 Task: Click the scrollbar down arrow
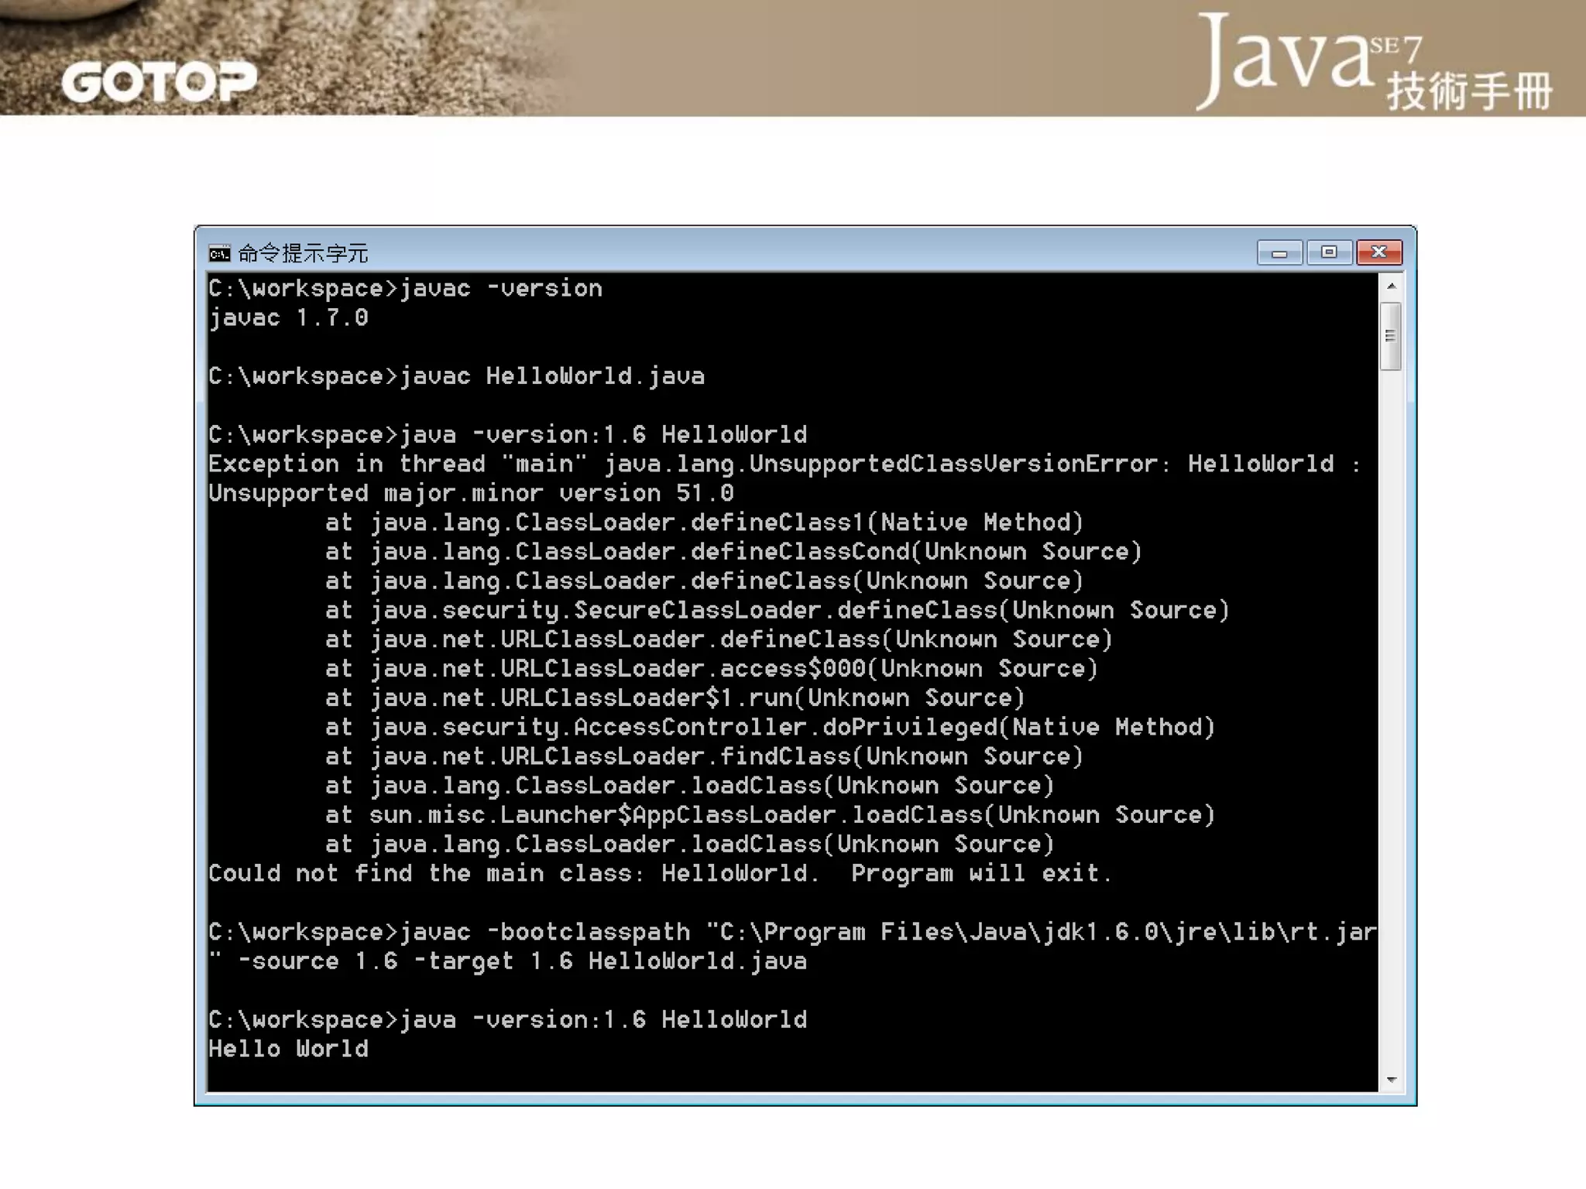pyautogui.click(x=1391, y=1080)
